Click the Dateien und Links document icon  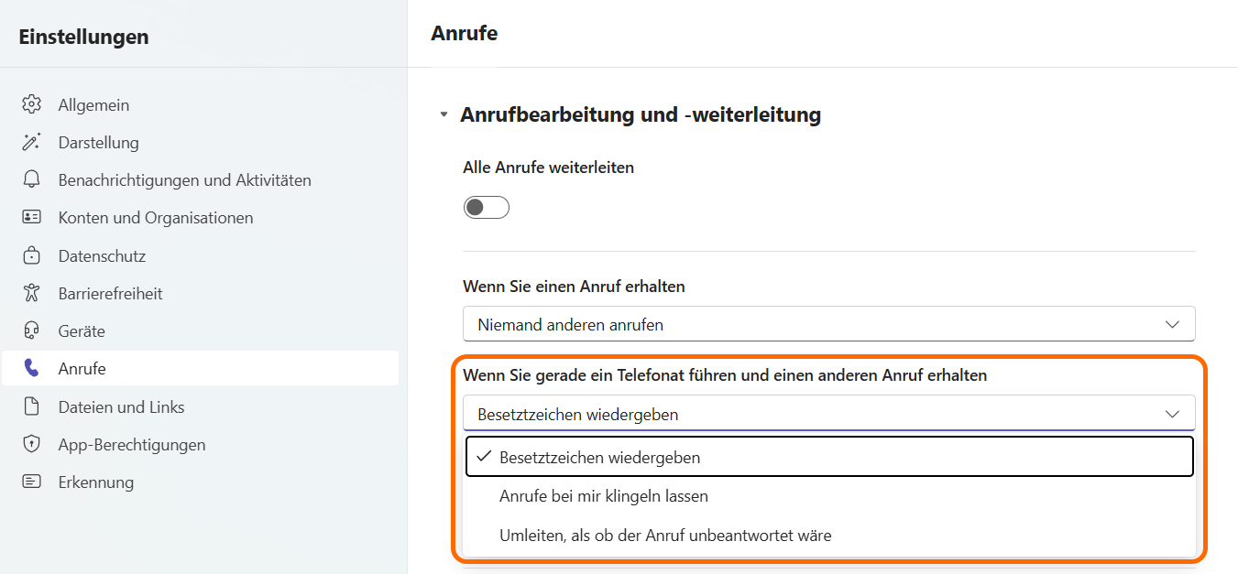click(x=32, y=407)
